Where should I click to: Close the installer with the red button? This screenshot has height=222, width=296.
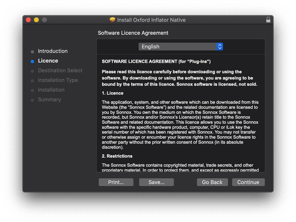point(28,20)
